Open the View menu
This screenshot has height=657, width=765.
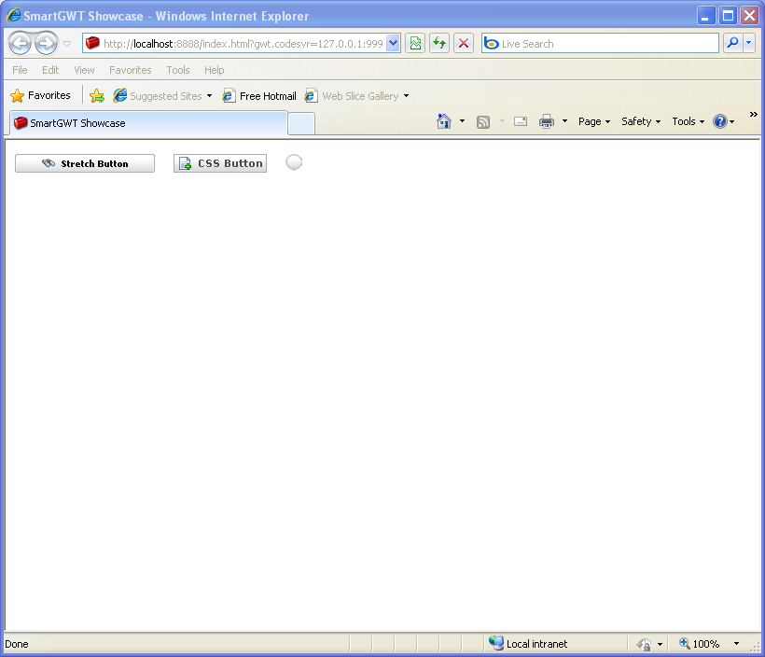(84, 70)
